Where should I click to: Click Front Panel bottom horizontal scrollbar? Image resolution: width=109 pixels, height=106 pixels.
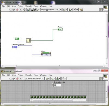[x=50, y=104]
